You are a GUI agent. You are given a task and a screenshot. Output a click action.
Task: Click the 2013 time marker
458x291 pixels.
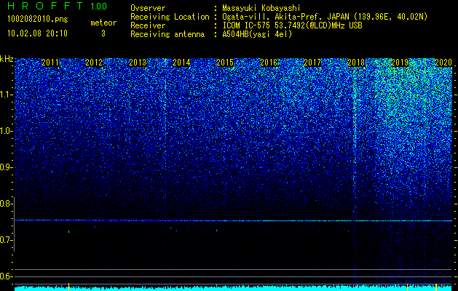(x=138, y=63)
